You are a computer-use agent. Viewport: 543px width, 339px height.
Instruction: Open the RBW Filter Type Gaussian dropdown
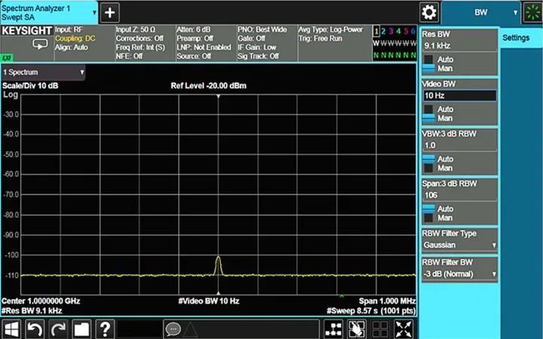459,245
